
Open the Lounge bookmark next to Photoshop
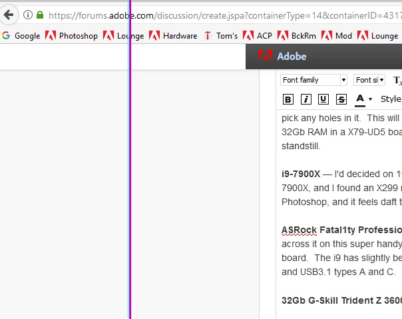(123, 36)
